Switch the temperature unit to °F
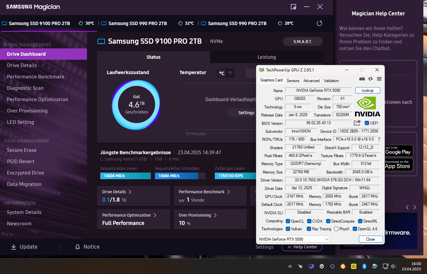The width and height of the screenshot is (427, 274). click(x=230, y=73)
